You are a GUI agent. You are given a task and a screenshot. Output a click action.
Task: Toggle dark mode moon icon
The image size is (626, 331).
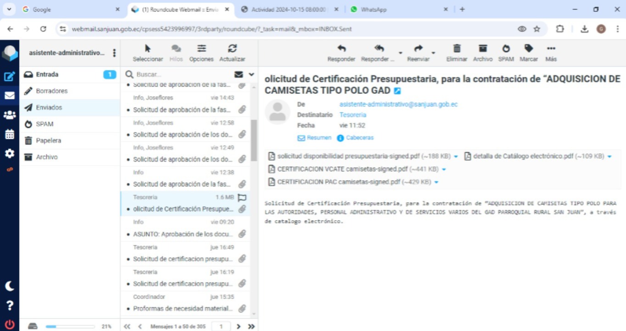tap(9, 286)
